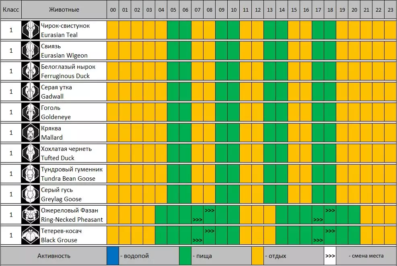Click the hour 14 column header
Screen dimensions: 397x266
282,10
